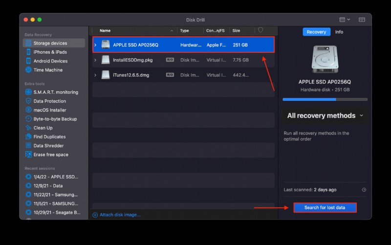The width and height of the screenshot is (391, 245).
Task: Select the Data Protection shield icon
Action: [x=28, y=101]
